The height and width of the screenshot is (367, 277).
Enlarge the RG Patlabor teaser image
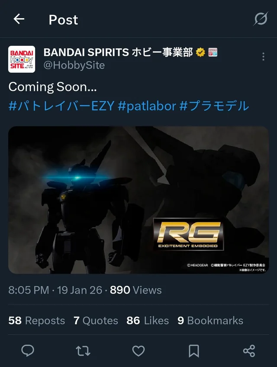click(138, 200)
